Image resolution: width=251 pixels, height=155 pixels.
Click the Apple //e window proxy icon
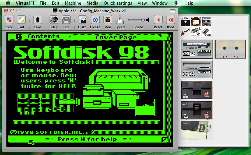[x=55, y=11]
